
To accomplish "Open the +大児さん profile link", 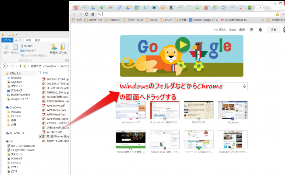I will coord(220,29).
